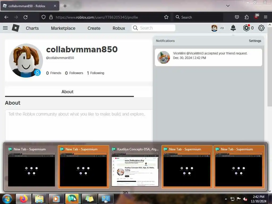Open Create in Roblox navigation
This screenshot has width=272, height=204.
(x=94, y=28)
